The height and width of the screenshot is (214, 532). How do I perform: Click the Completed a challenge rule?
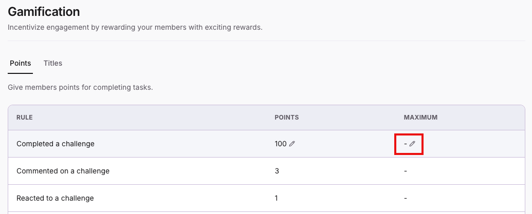(x=56, y=144)
